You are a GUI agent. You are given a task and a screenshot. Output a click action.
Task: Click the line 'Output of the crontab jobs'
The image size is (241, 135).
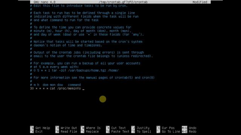pos(87,52)
